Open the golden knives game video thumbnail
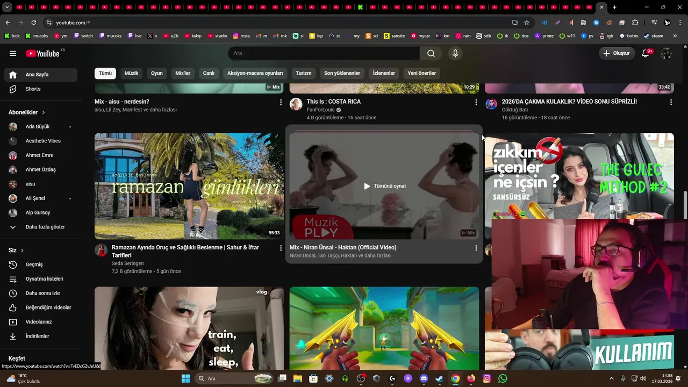Image resolution: width=688 pixels, height=387 pixels. click(384, 328)
